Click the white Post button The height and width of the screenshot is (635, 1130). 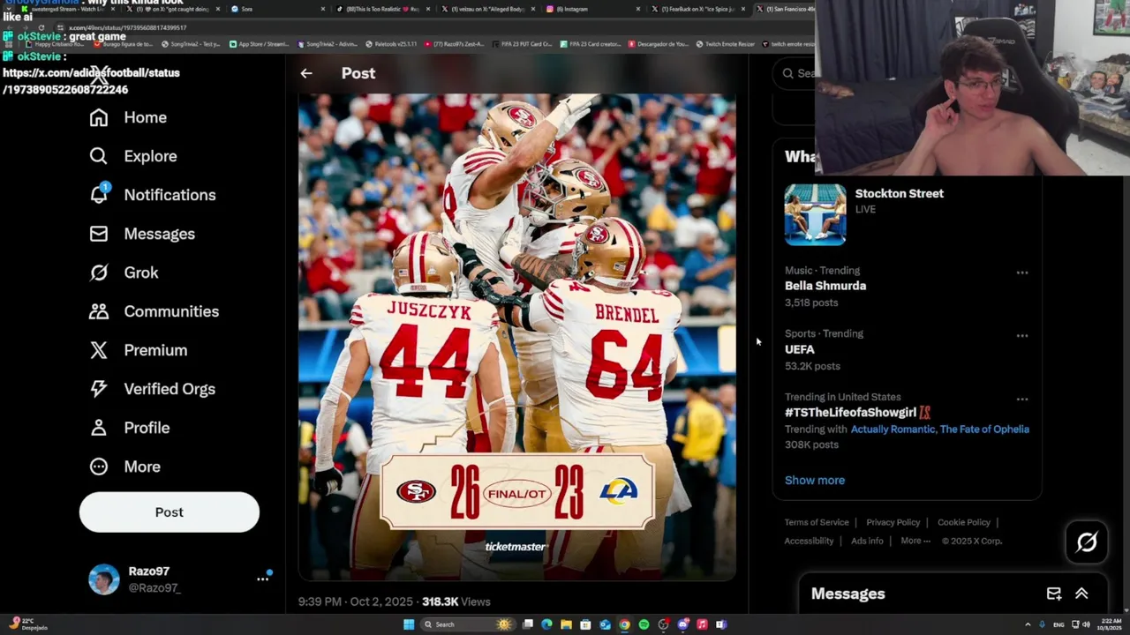[x=169, y=512]
